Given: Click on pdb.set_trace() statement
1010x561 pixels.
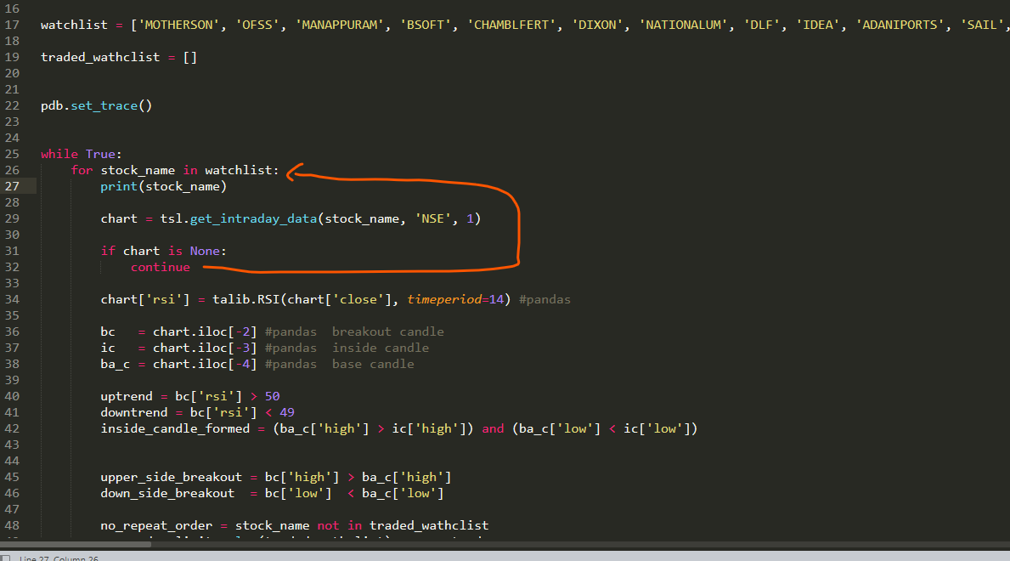Looking at the screenshot, I should click(96, 106).
